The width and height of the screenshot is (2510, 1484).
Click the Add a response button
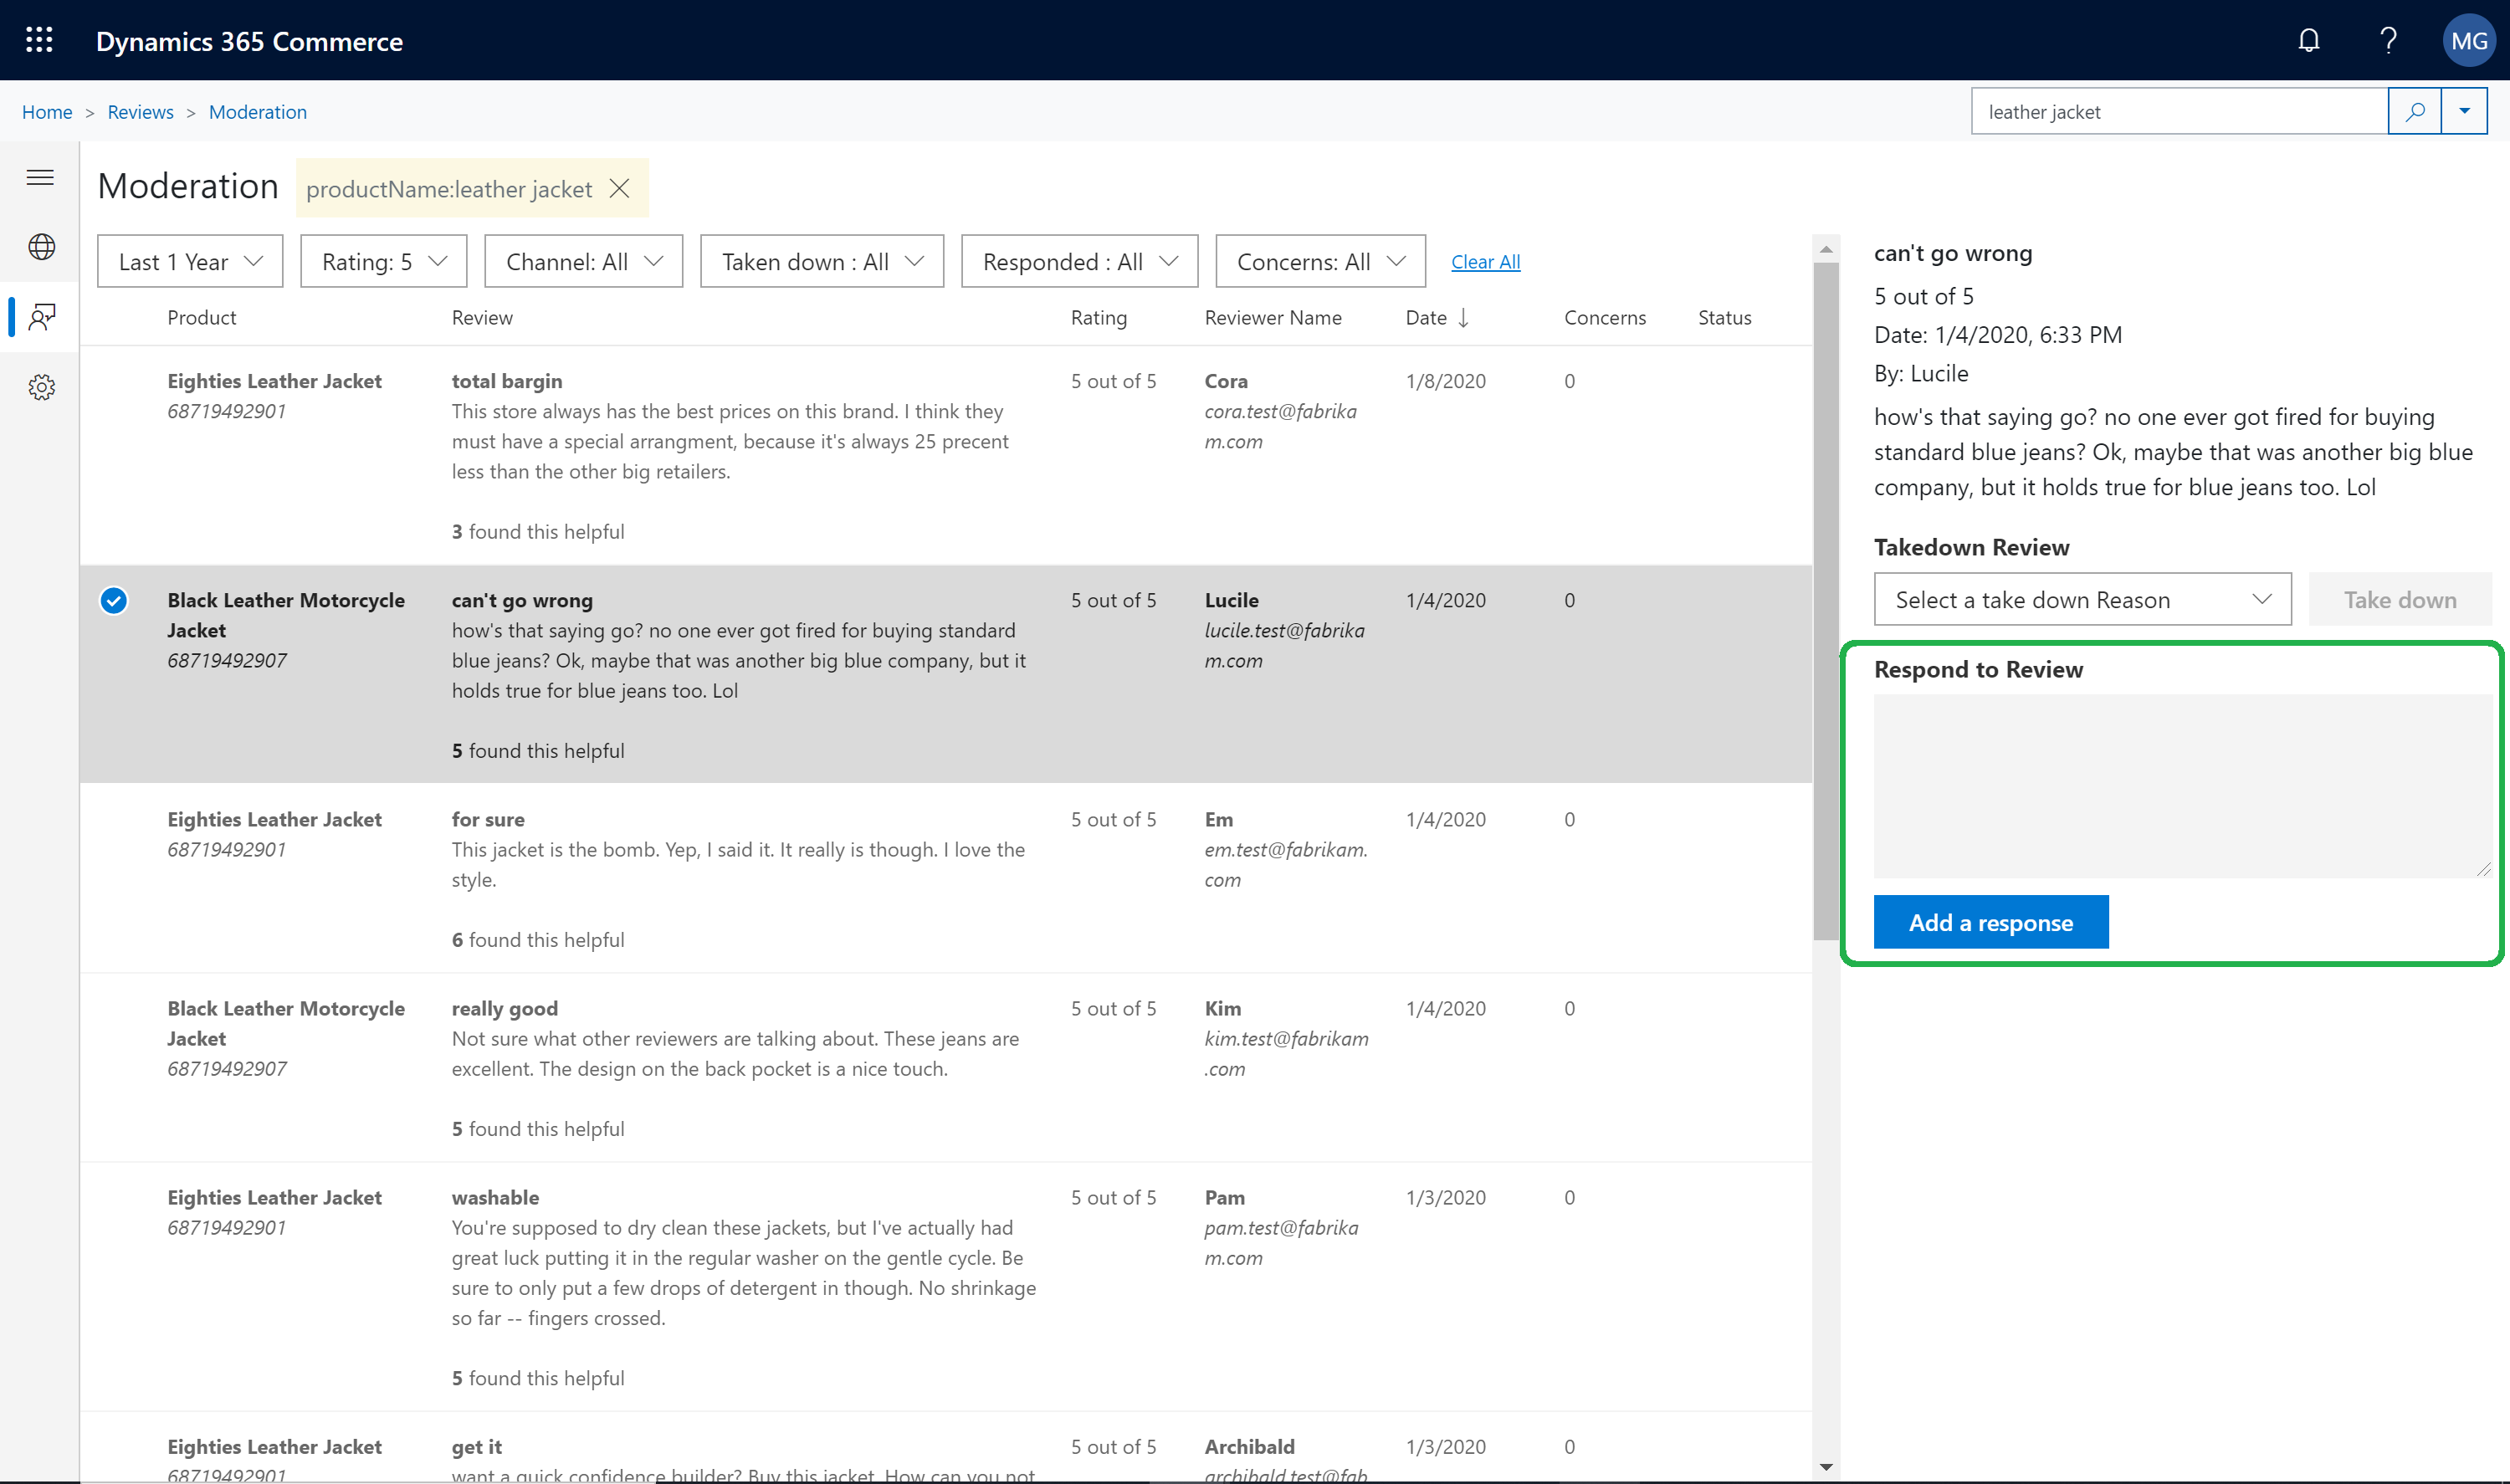pos(1990,920)
